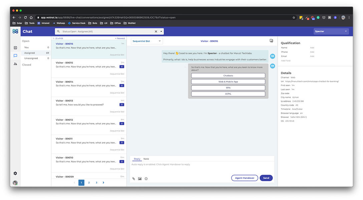The width and height of the screenshot is (363, 200).
Task: Select the Unassigned filter
Action: (x=36, y=58)
